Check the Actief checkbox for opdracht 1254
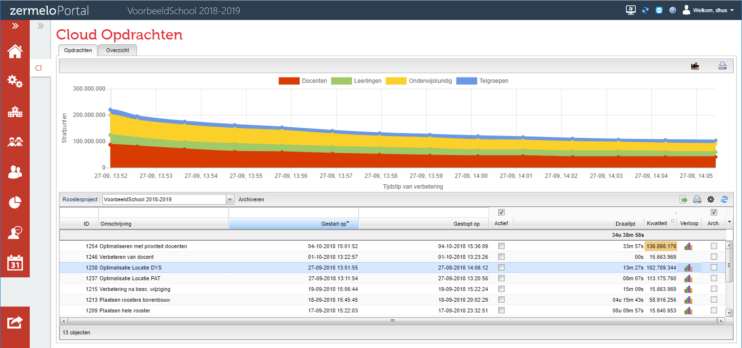 [501, 246]
